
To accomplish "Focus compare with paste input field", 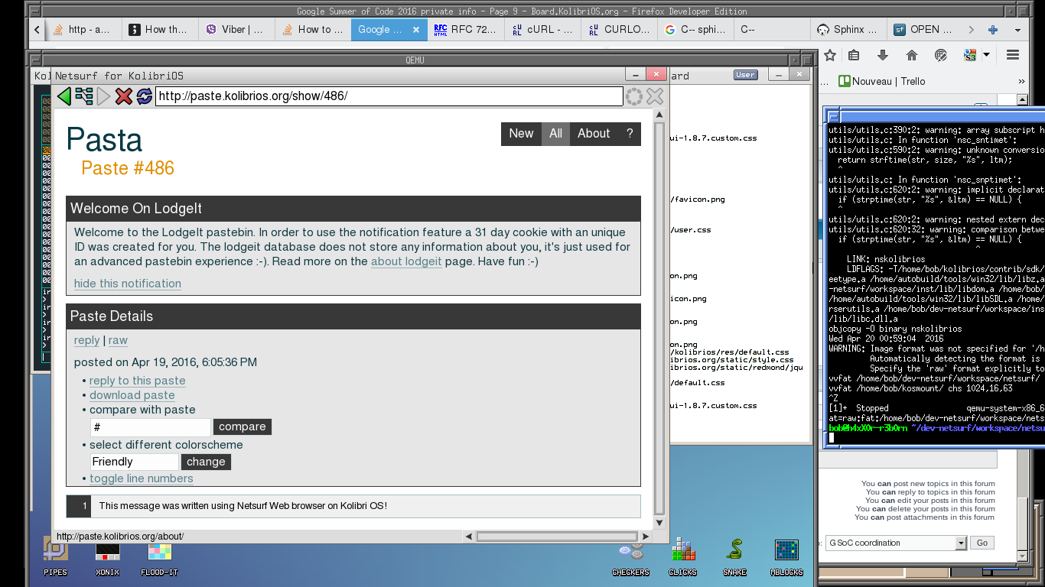I will [x=150, y=427].
